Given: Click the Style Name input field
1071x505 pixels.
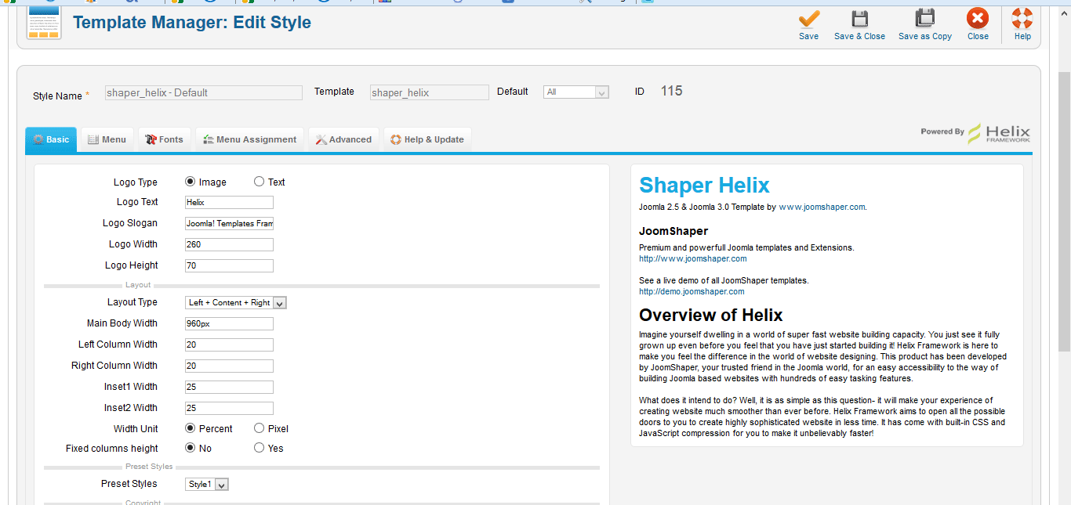Looking at the screenshot, I should (203, 92).
